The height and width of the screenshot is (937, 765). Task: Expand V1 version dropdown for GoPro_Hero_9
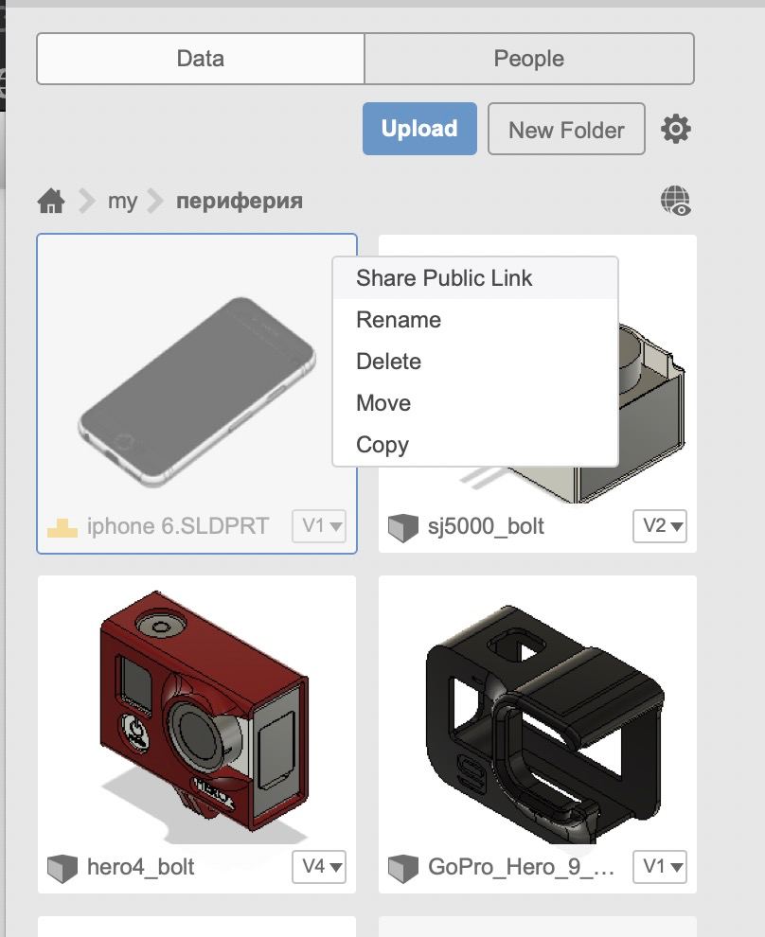[660, 866]
